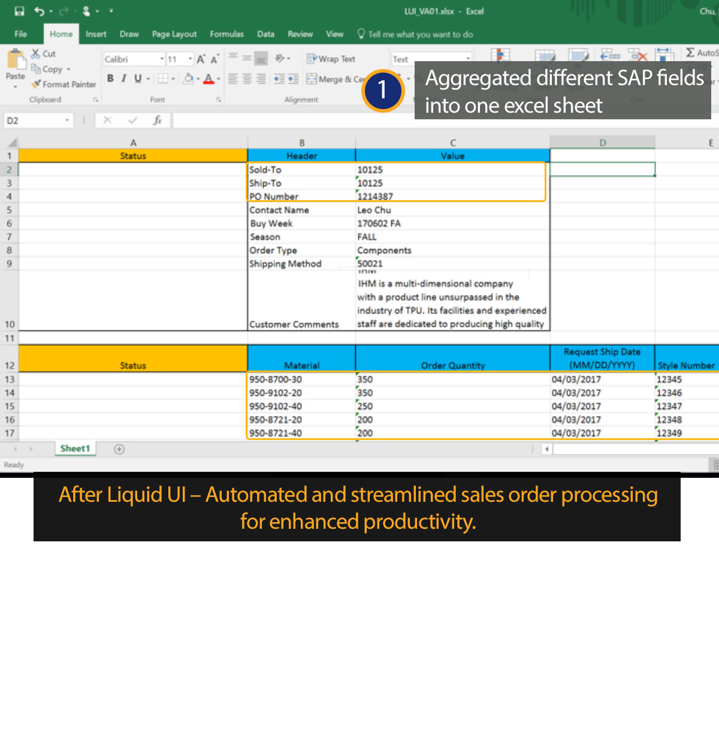719x738 pixels.
Task: Click the Paste button
Action: point(15,66)
